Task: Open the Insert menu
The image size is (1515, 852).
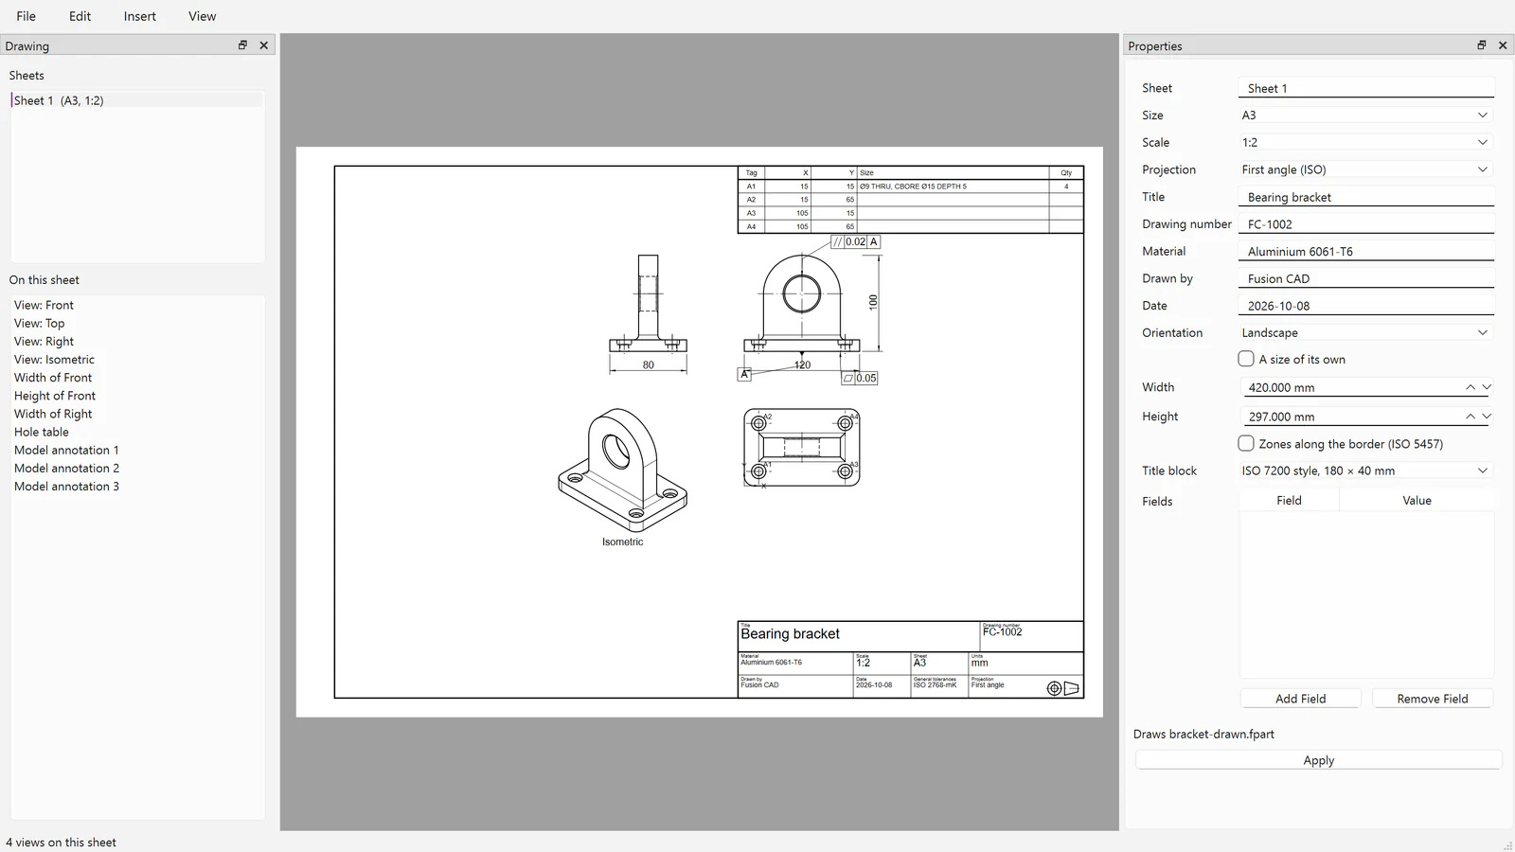Action: 140,16
